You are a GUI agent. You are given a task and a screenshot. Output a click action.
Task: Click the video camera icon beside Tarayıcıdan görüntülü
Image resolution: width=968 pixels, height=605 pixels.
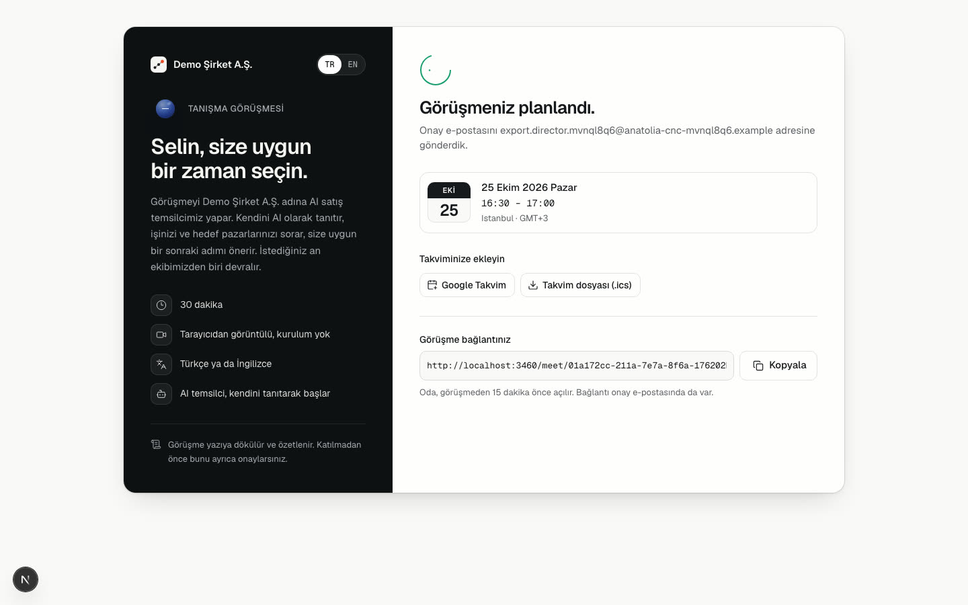161,335
